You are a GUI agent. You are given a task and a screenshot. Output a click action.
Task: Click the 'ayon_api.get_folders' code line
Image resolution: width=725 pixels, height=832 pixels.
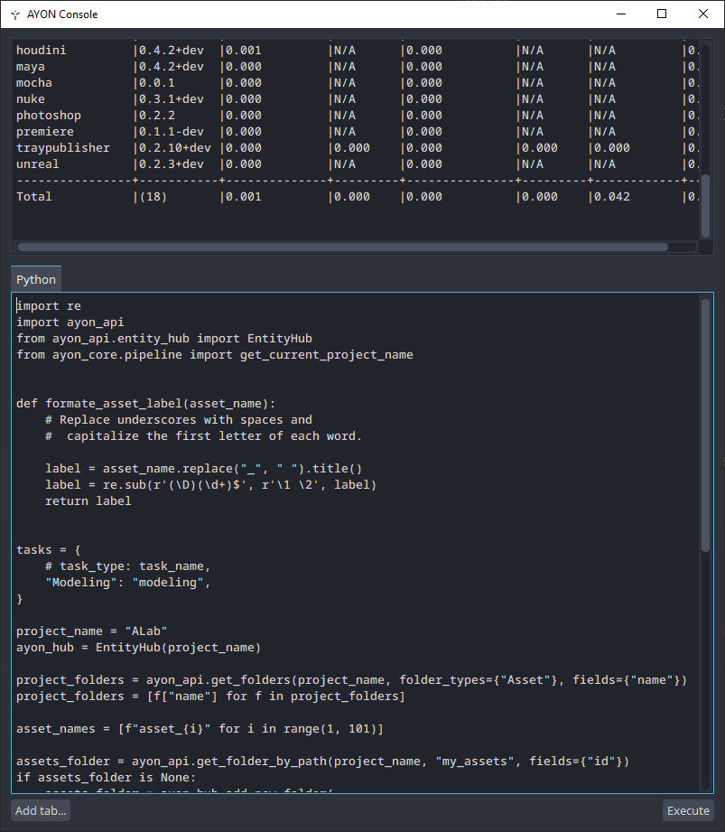click(351, 680)
